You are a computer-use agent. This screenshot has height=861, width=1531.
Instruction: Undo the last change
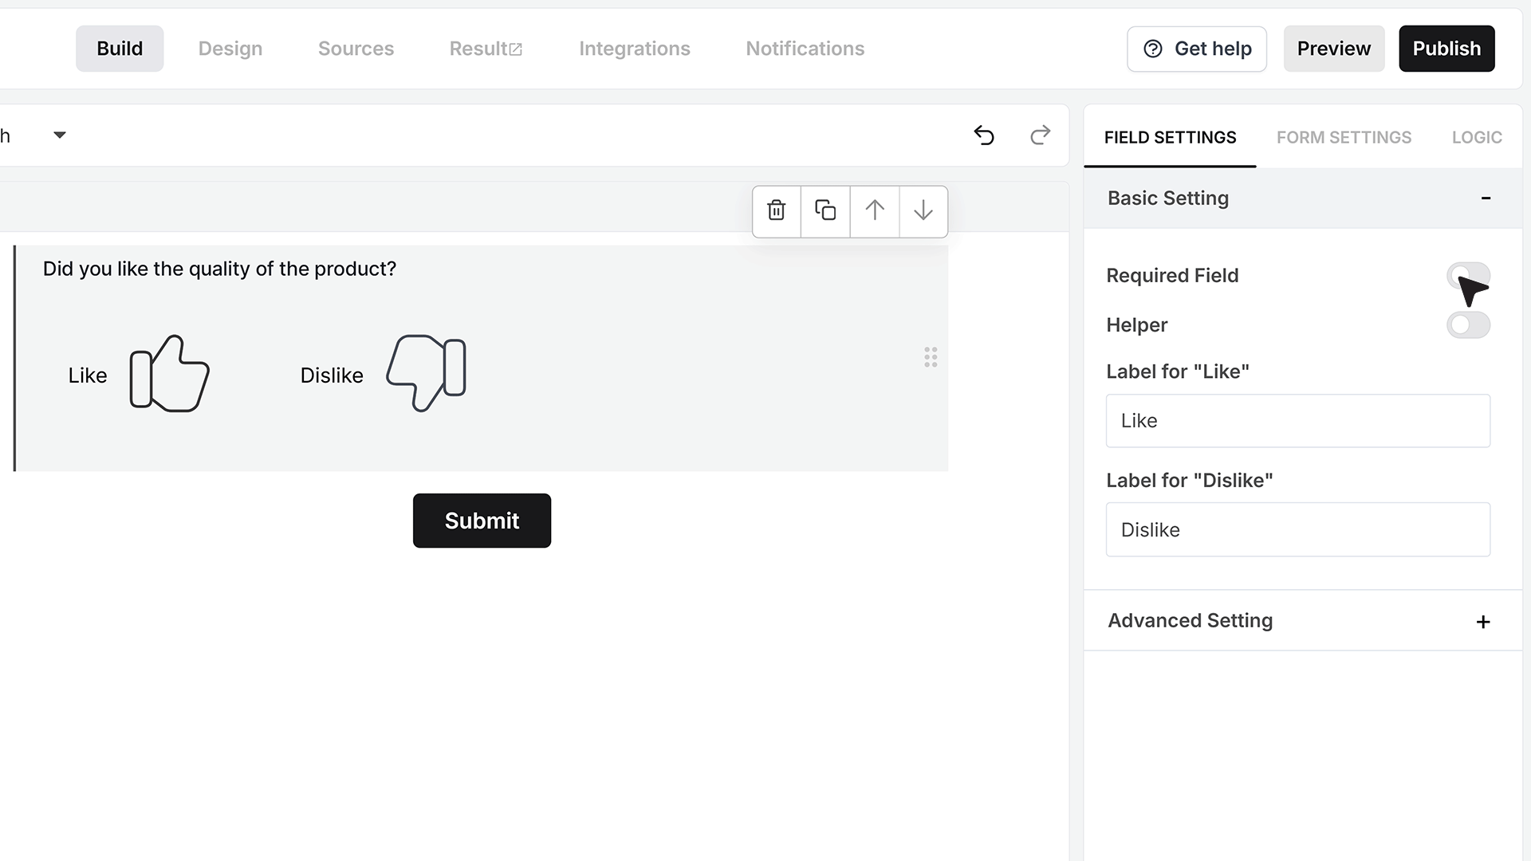[x=984, y=136]
